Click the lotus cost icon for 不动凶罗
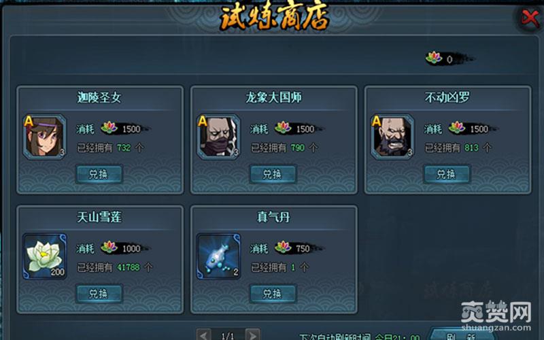Viewport: 544px width, 340px height. coord(456,128)
